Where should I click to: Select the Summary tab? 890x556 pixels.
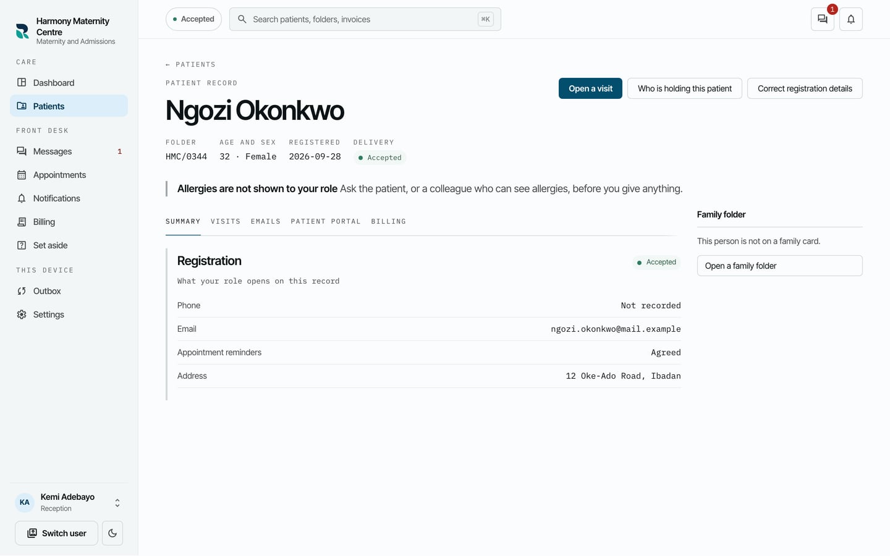pos(183,221)
